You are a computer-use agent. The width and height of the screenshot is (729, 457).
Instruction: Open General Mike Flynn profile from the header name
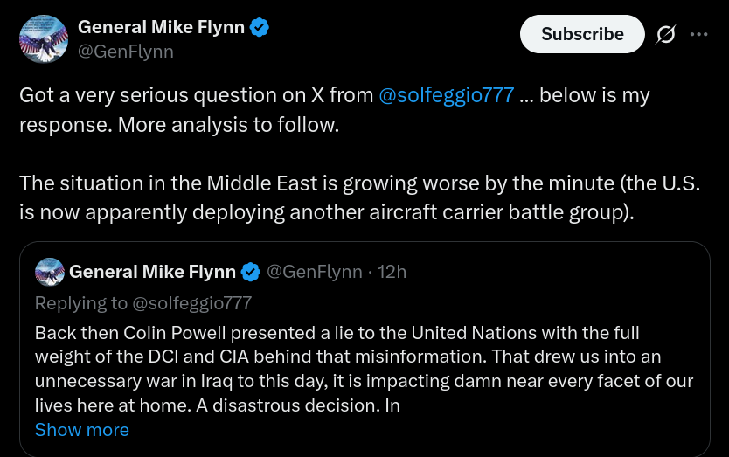click(x=161, y=27)
